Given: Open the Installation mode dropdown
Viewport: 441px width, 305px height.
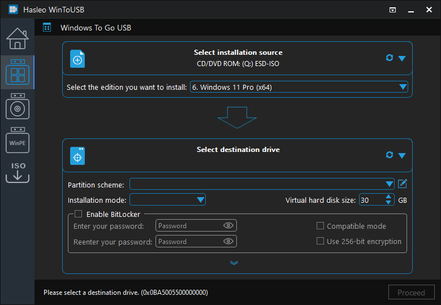Looking at the screenshot, I should 167,200.
